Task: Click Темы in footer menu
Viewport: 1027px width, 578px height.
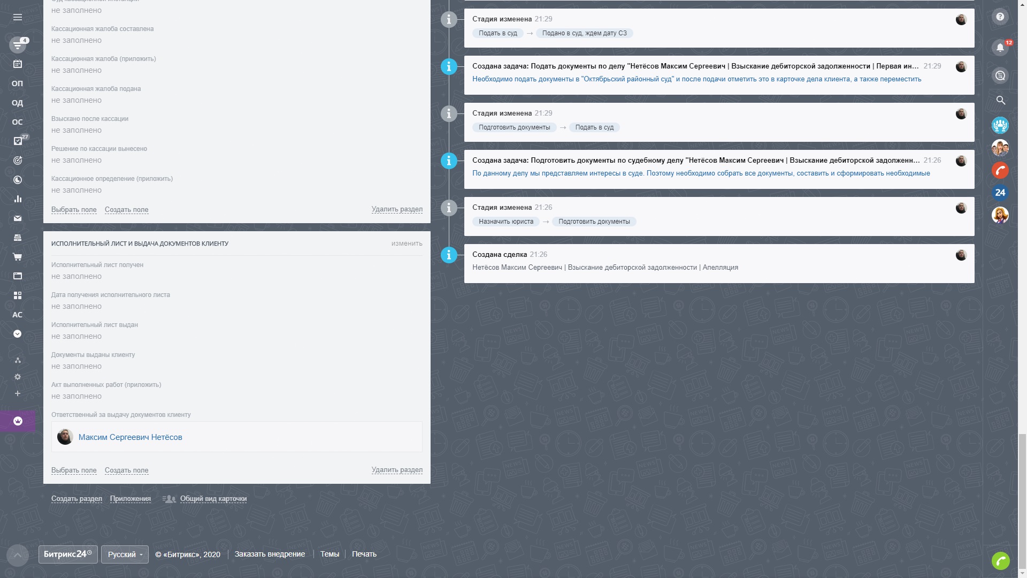Action: pos(329,554)
